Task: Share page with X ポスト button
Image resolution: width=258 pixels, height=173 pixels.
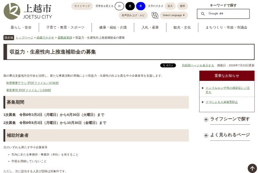Action: [168, 65]
